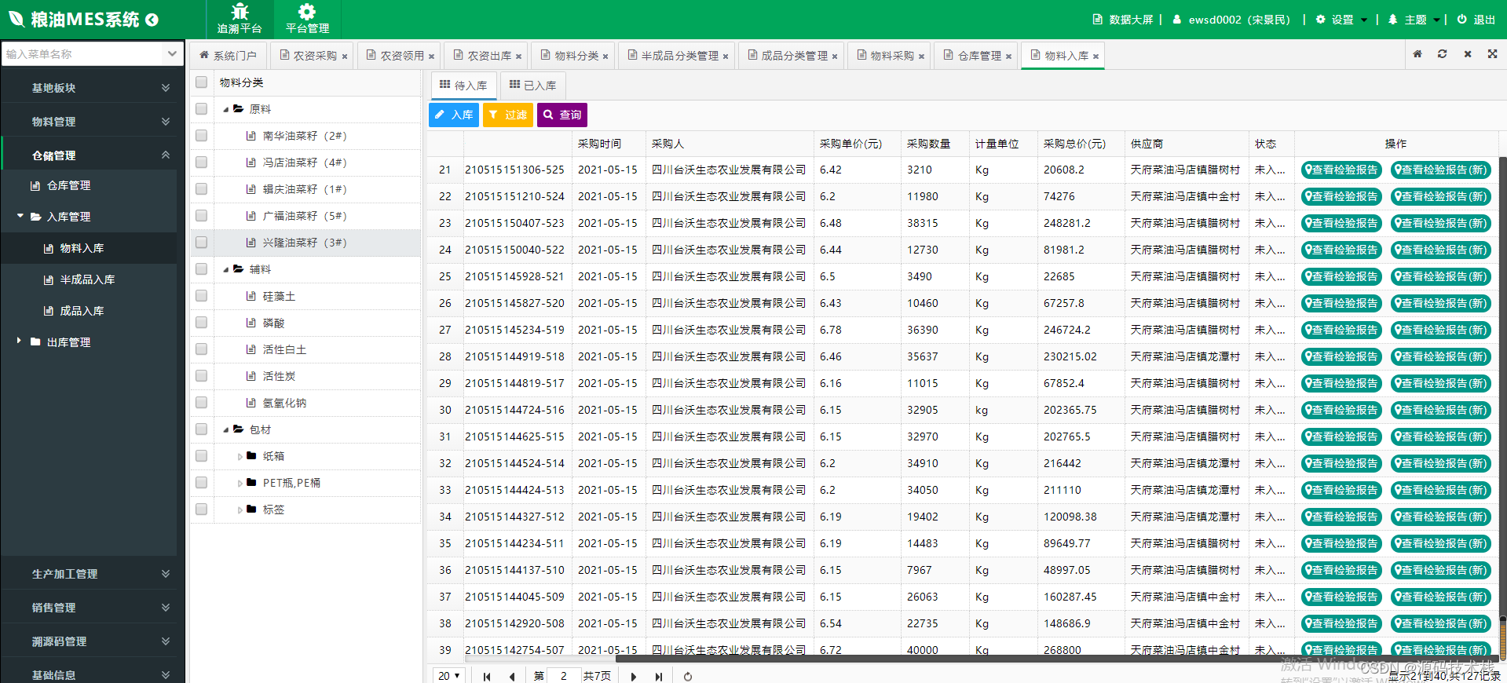Expand the 纸箱 folder in tree
This screenshot has width=1507, height=683.
point(240,456)
